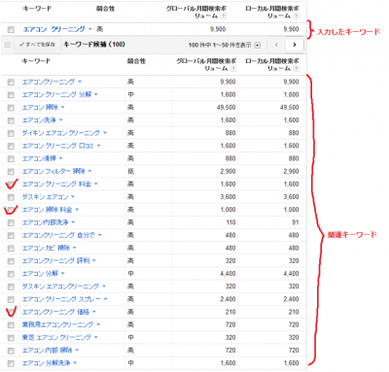This screenshot has width=389, height=372.
Task: Go to next page of keyword candidates
Action: (x=295, y=45)
